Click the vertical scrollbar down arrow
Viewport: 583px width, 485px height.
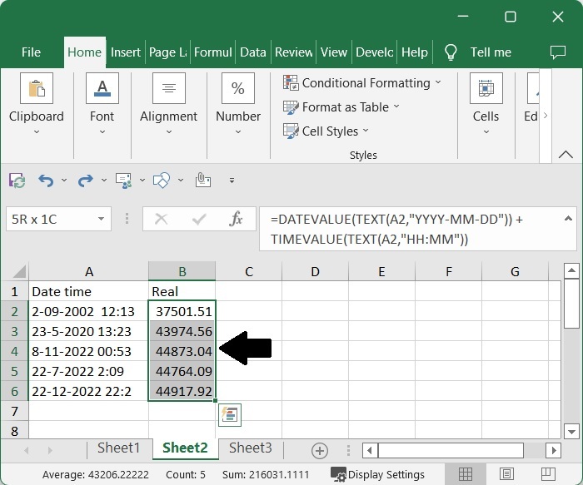(571, 432)
